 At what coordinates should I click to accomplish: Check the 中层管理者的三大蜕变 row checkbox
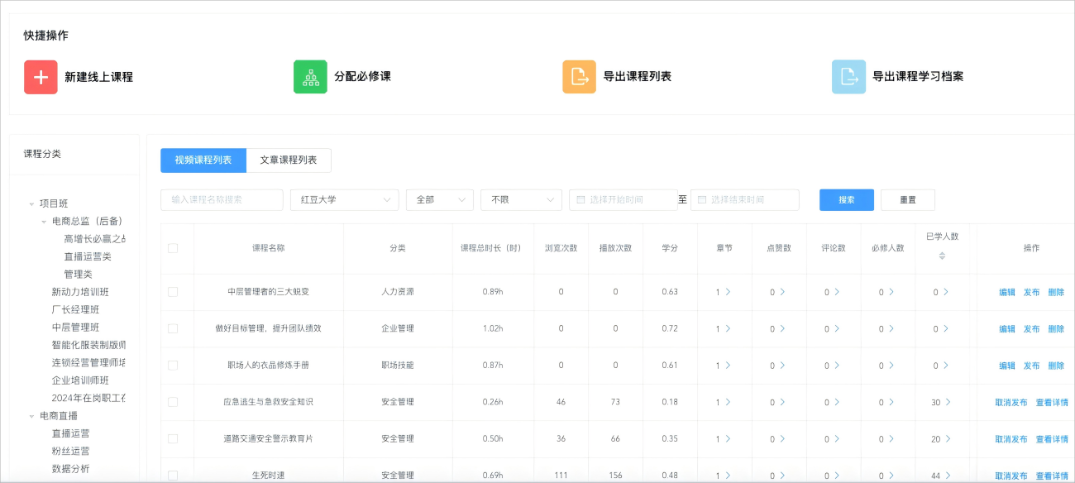173,292
